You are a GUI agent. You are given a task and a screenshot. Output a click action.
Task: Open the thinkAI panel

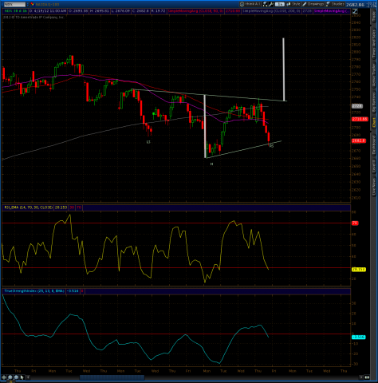click(250, 4)
